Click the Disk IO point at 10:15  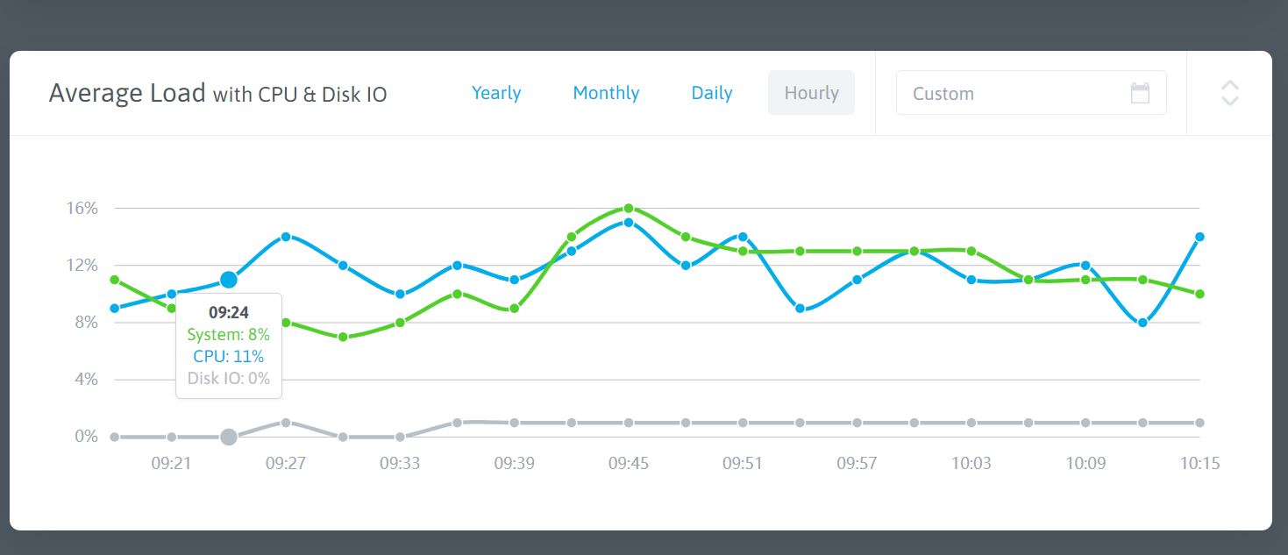pyautogui.click(x=1199, y=423)
